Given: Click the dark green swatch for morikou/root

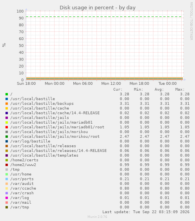Looking at the screenshot, I should click(7, 137).
